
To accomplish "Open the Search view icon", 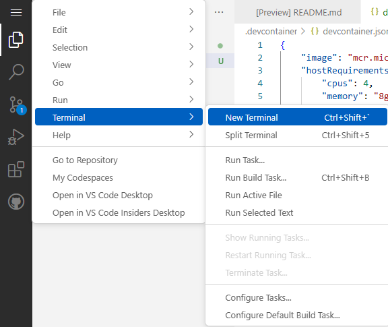I will [16, 72].
